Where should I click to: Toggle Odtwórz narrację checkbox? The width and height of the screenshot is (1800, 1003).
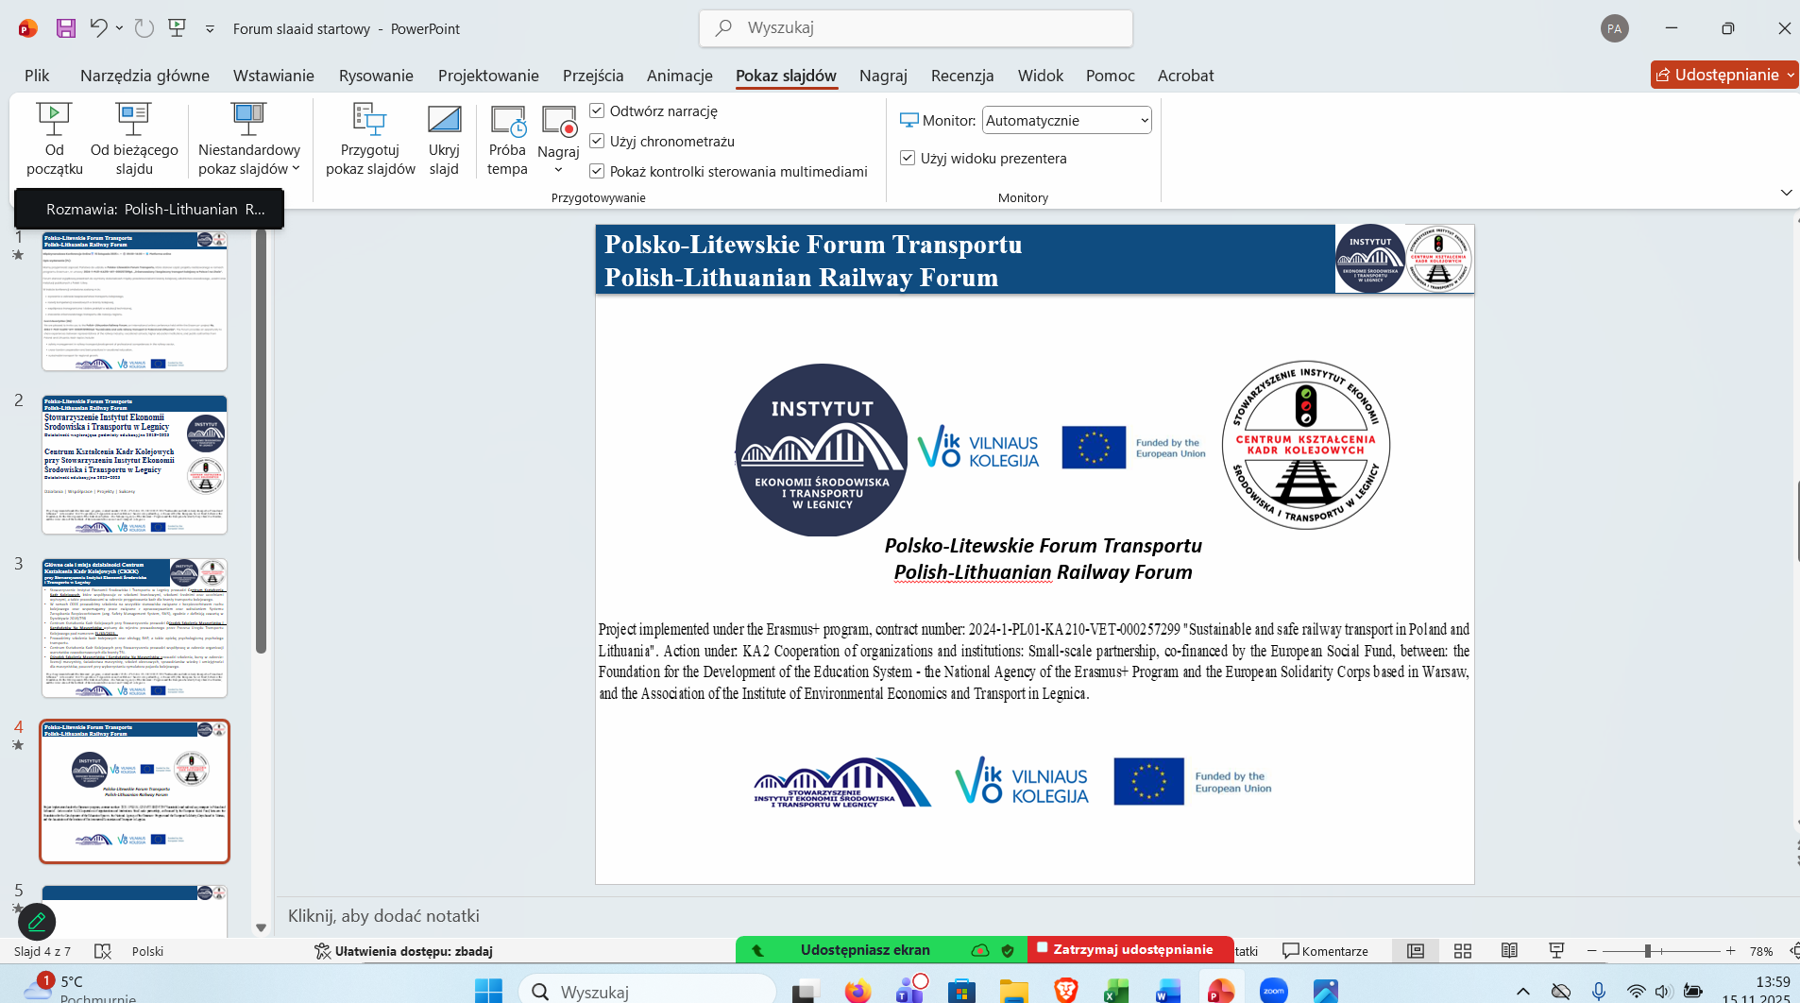[597, 111]
